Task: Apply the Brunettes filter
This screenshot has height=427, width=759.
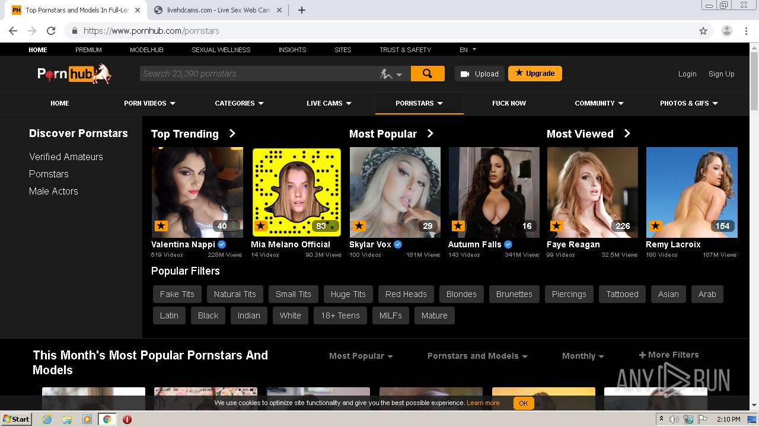Action: 514,294
